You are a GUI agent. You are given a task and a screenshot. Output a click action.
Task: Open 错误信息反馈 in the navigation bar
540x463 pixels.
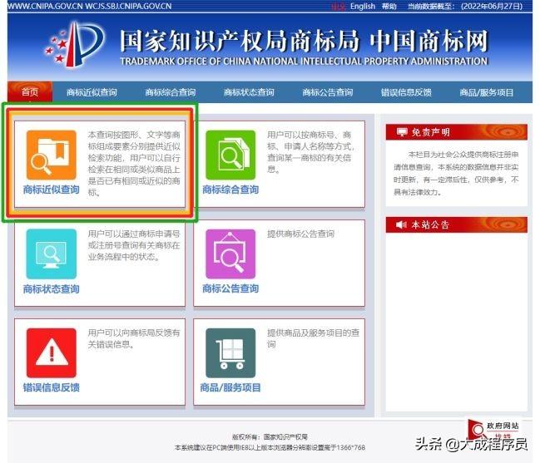coord(406,92)
